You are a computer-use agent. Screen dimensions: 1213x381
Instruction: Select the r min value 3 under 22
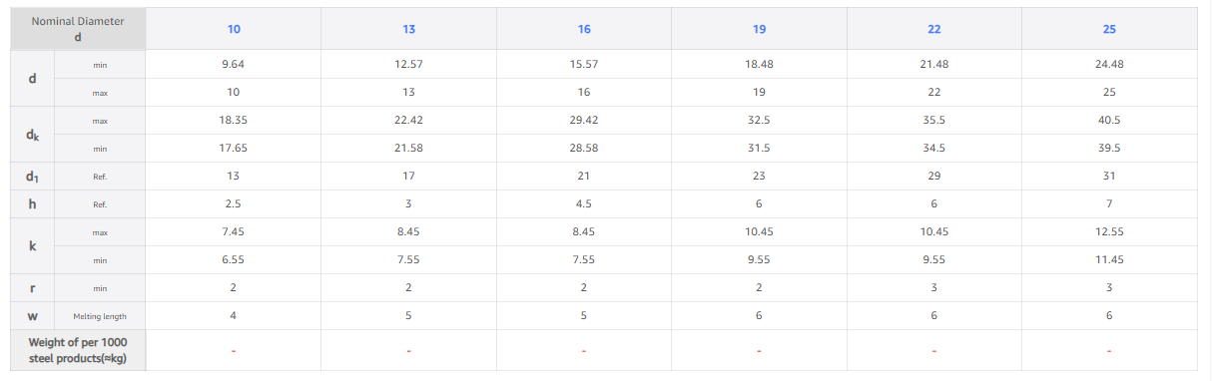click(x=934, y=287)
